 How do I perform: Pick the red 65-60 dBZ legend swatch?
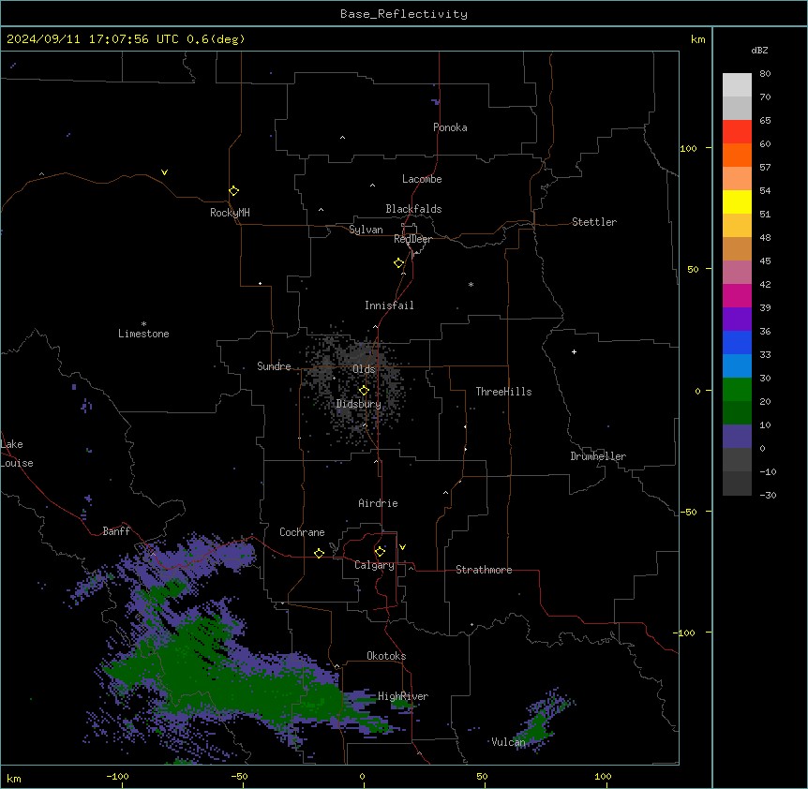click(x=737, y=132)
